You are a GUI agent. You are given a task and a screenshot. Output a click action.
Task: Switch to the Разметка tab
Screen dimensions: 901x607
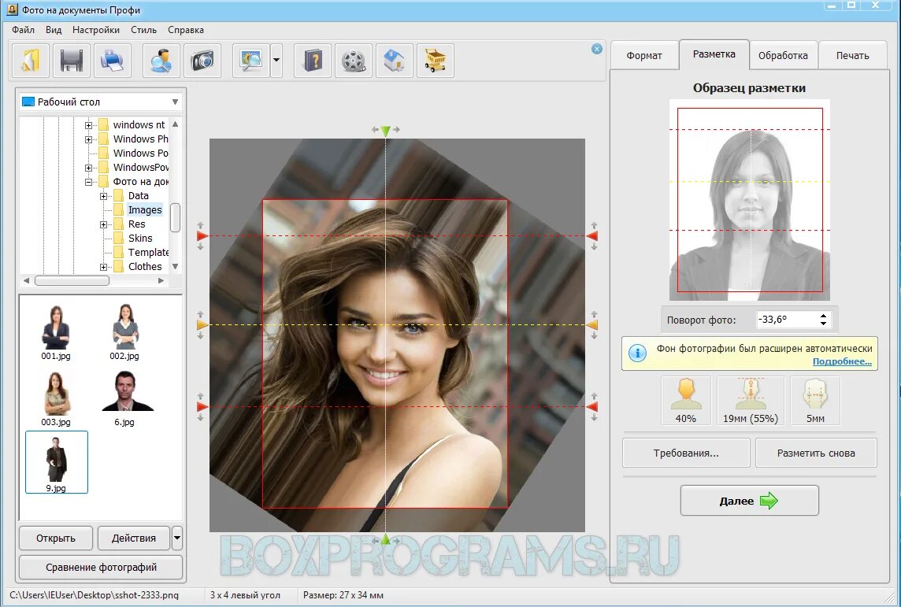[714, 54]
